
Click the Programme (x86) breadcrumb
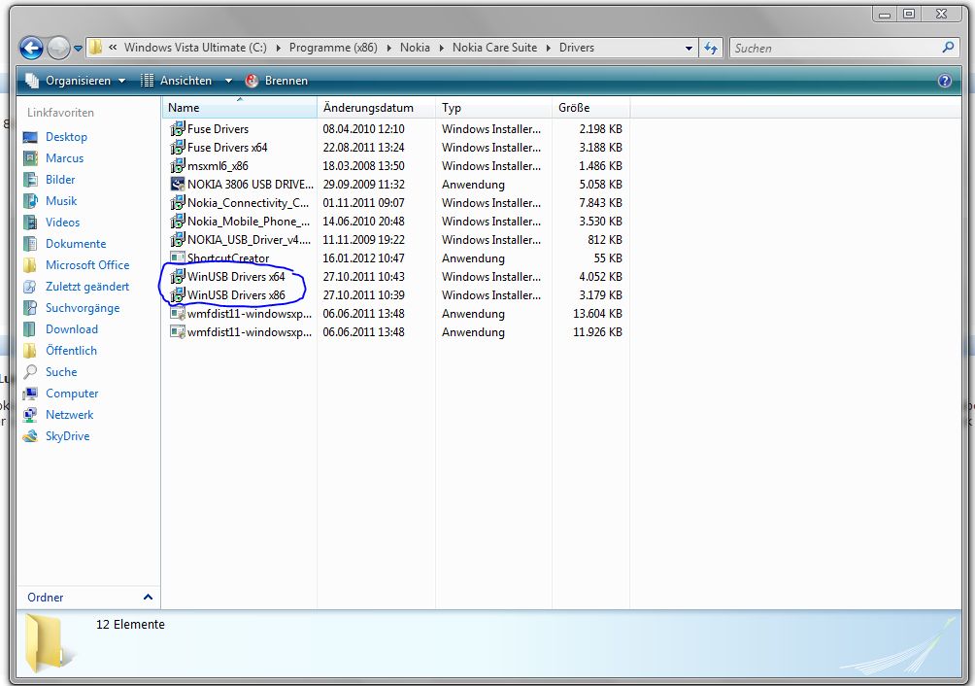point(333,48)
